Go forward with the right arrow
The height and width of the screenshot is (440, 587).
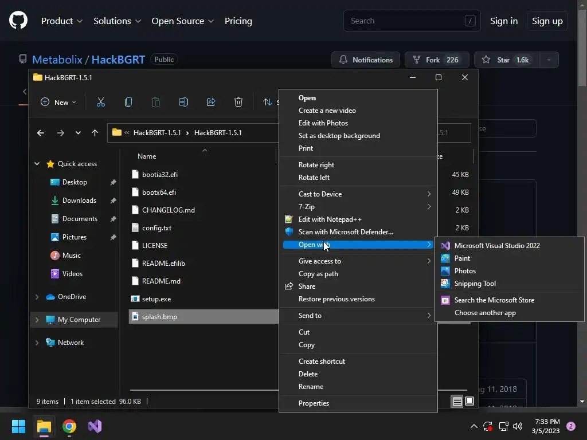coord(61,133)
